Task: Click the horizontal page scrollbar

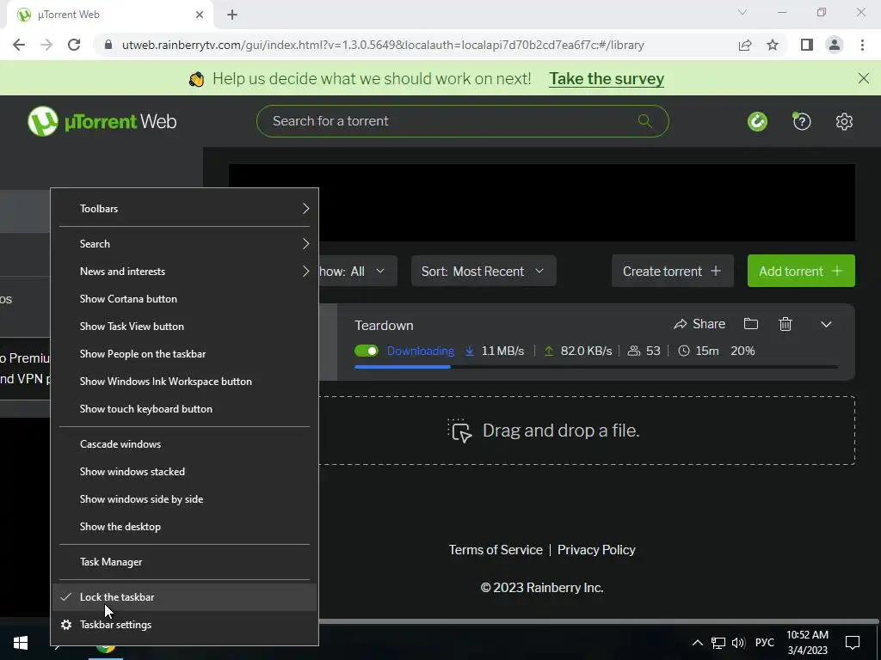Action: pos(599,621)
